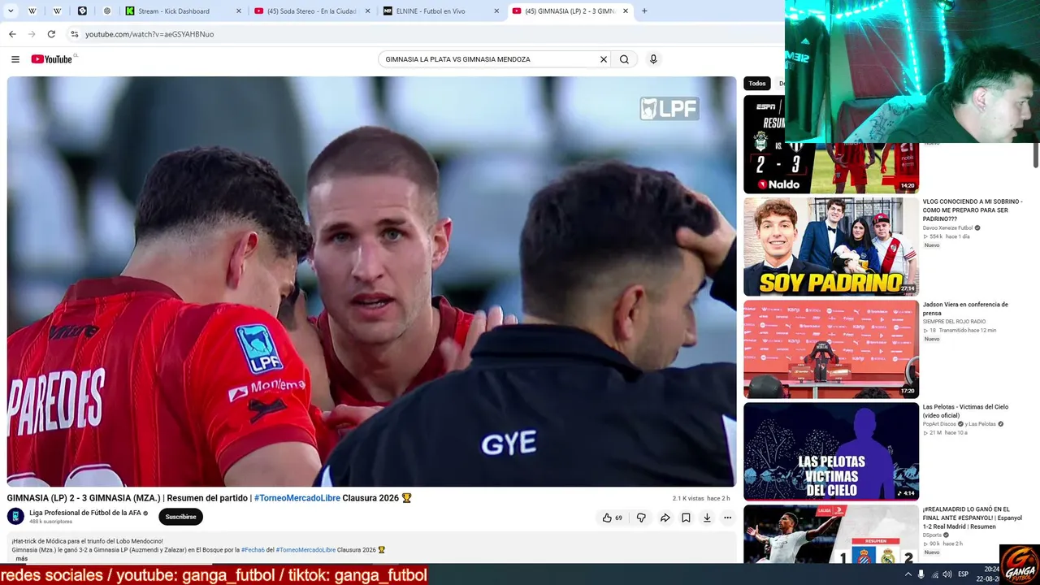This screenshot has height=585, width=1040.
Task: Click the taskbar microphone icon
Action: pyautogui.click(x=921, y=574)
